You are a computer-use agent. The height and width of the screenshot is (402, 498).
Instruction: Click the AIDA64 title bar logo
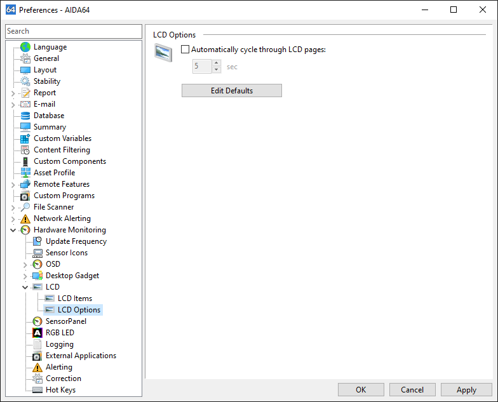click(x=10, y=10)
